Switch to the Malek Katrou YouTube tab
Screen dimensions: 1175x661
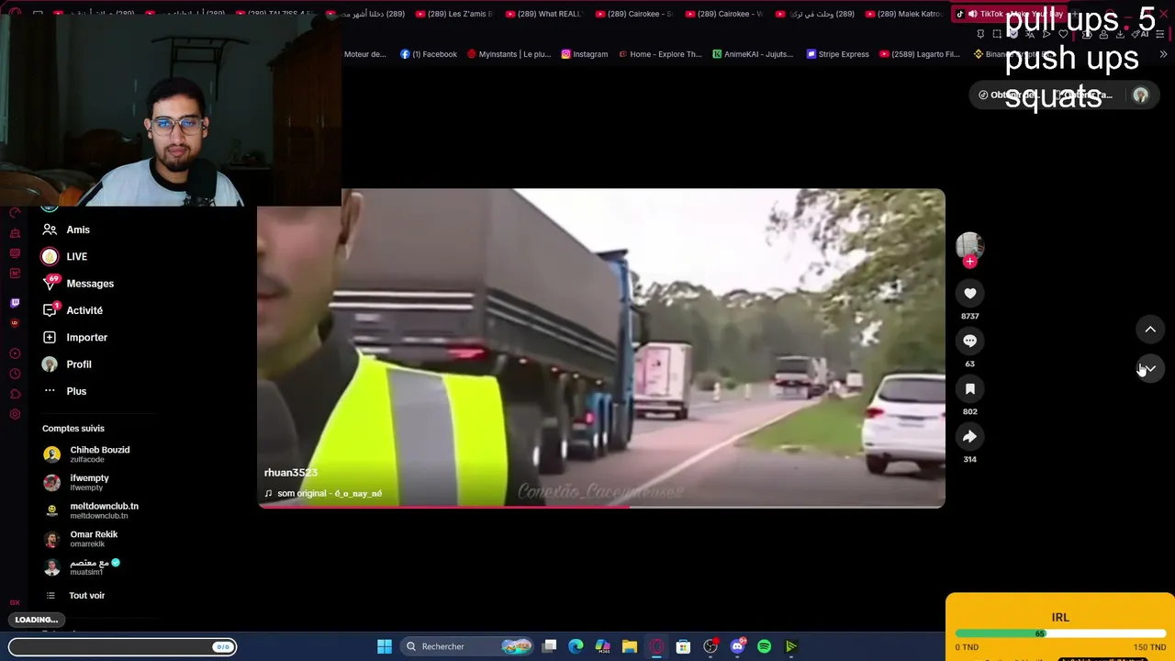point(903,14)
